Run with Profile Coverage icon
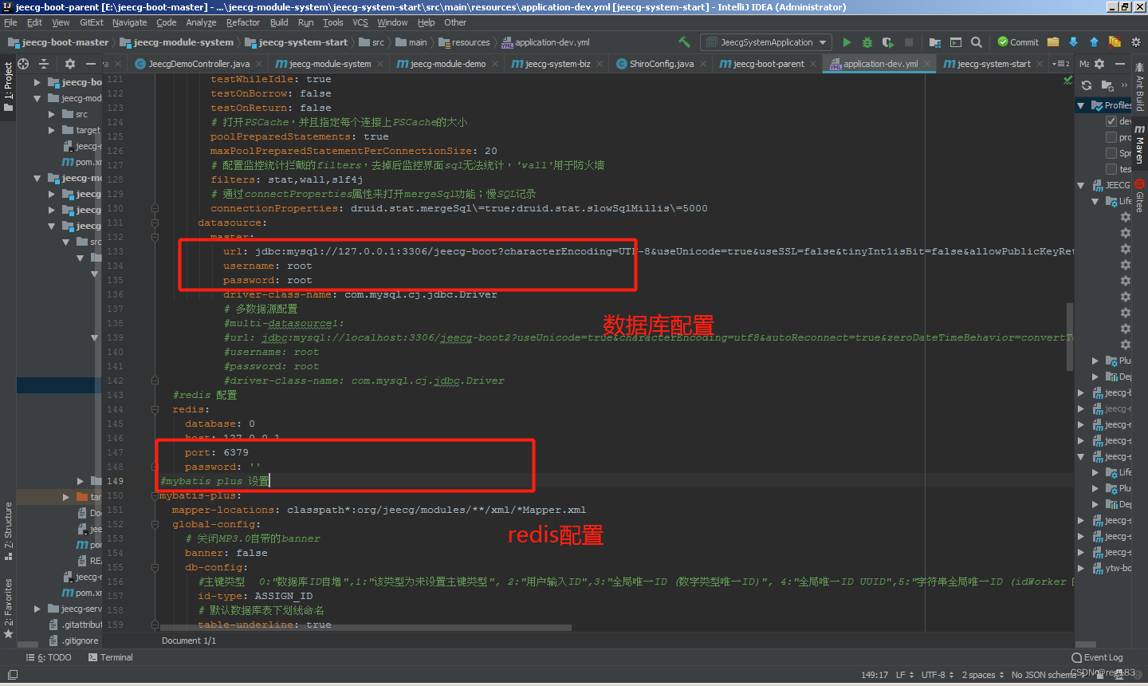The image size is (1148, 686). tap(887, 41)
